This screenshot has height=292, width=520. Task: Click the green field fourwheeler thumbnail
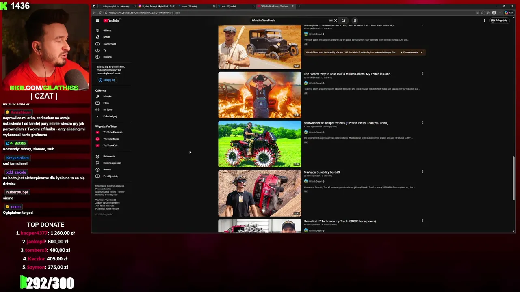click(260, 144)
